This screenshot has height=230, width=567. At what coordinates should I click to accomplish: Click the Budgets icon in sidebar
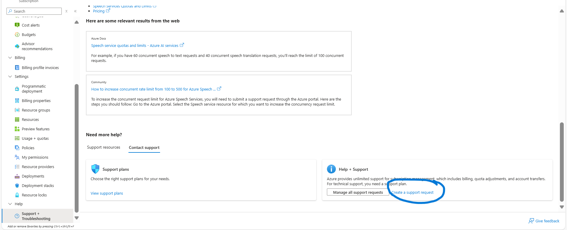click(x=17, y=34)
